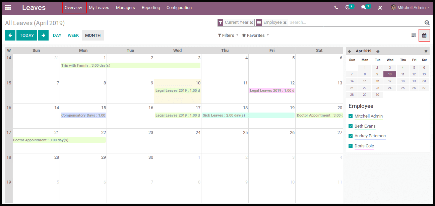The image size is (435, 206).
Task: Switch to list view icon
Action: point(414,35)
